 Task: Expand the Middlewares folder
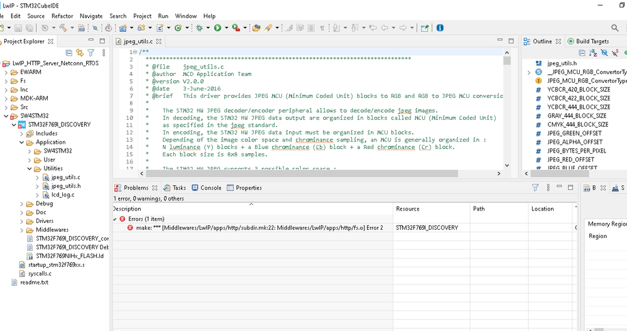click(x=21, y=230)
